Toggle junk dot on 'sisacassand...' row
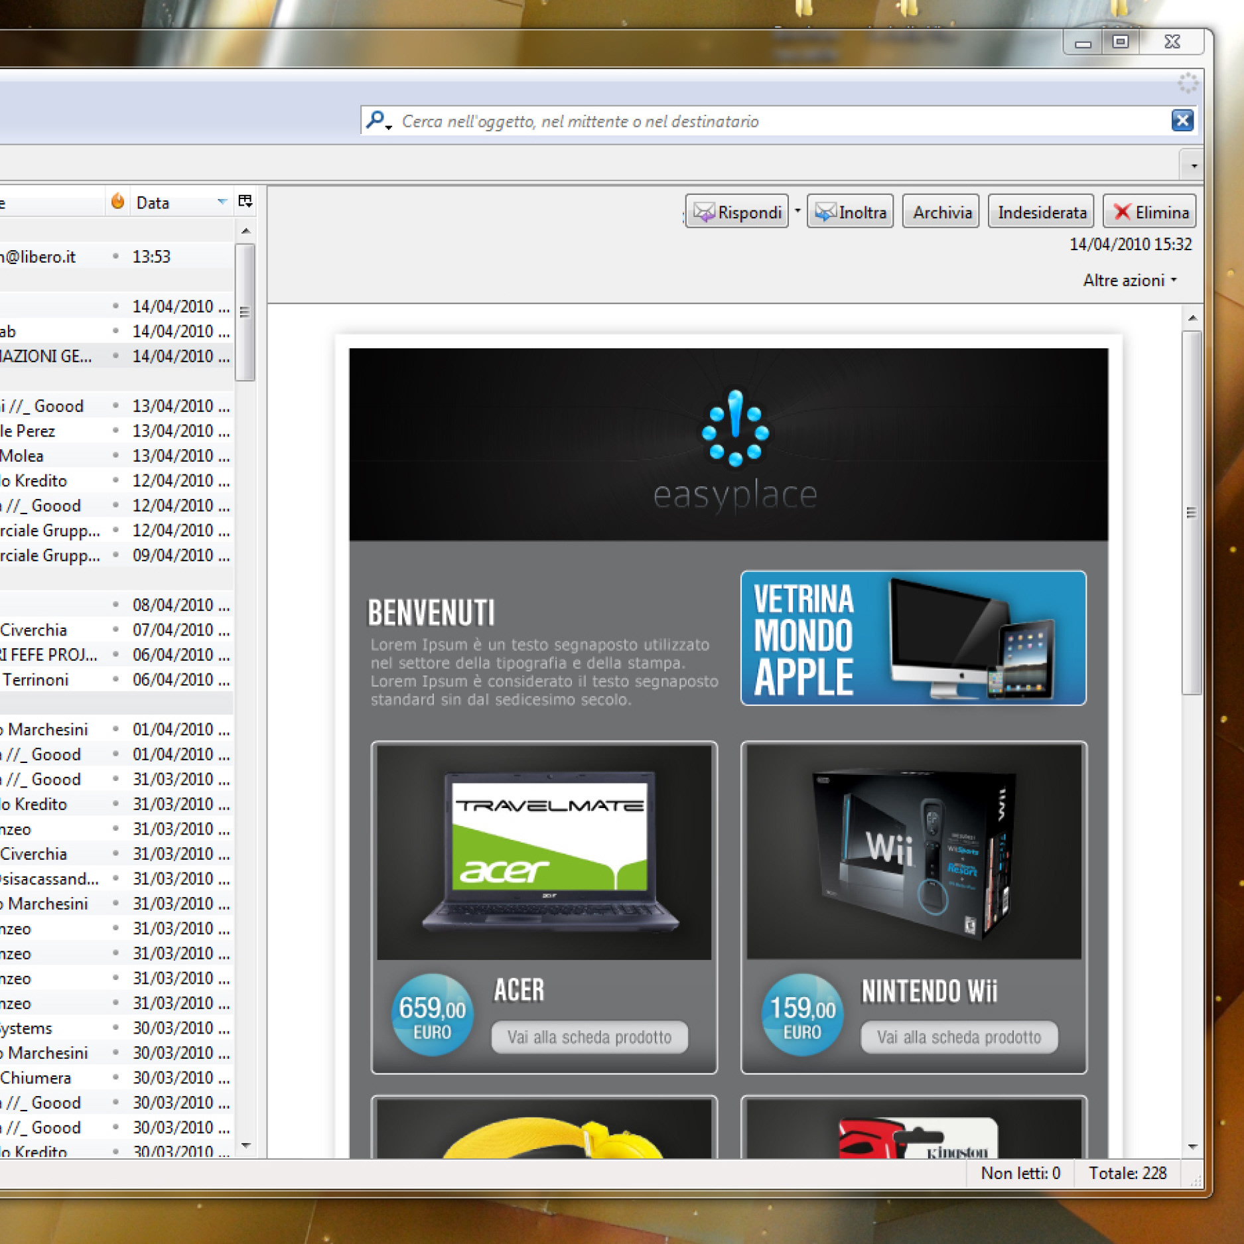This screenshot has height=1244, width=1244. 116,878
